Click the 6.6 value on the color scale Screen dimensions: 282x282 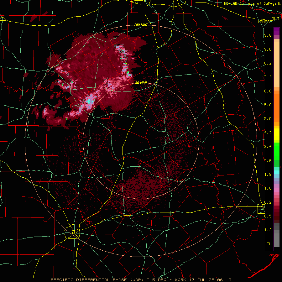click(x=268, y=91)
